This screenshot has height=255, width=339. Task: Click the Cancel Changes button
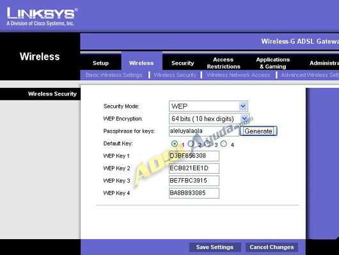[x=272, y=247]
